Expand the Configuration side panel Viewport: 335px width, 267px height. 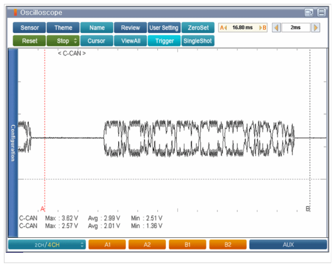[x=13, y=143]
